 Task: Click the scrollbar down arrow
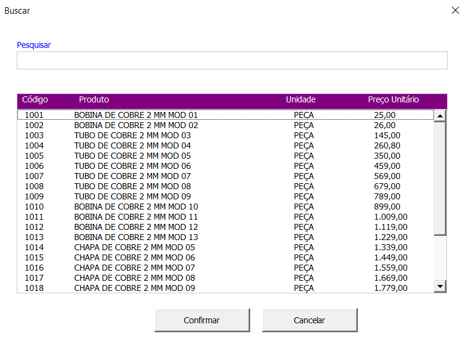pos(440,287)
